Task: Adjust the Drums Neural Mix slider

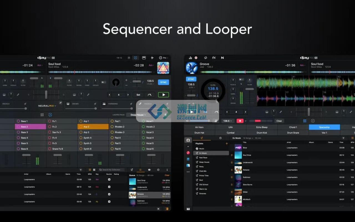Action: (81, 109)
